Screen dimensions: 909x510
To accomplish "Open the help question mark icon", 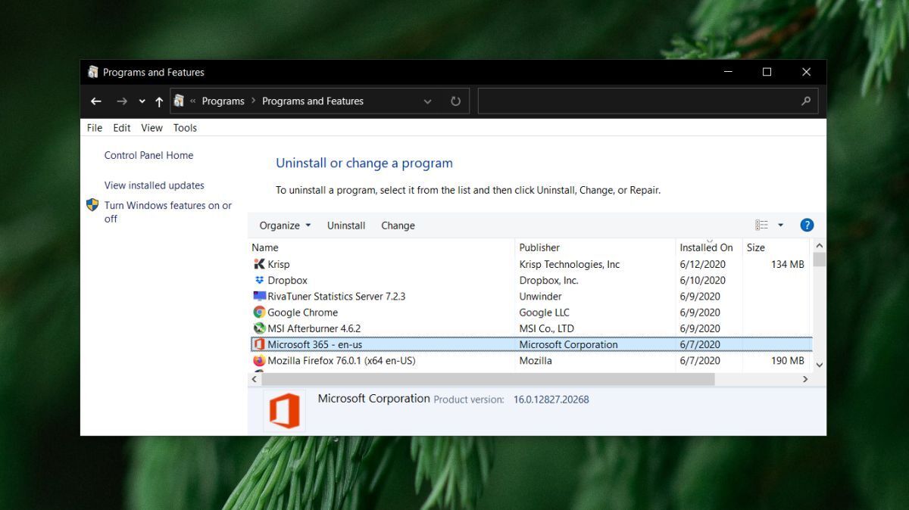I will [x=807, y=225].
